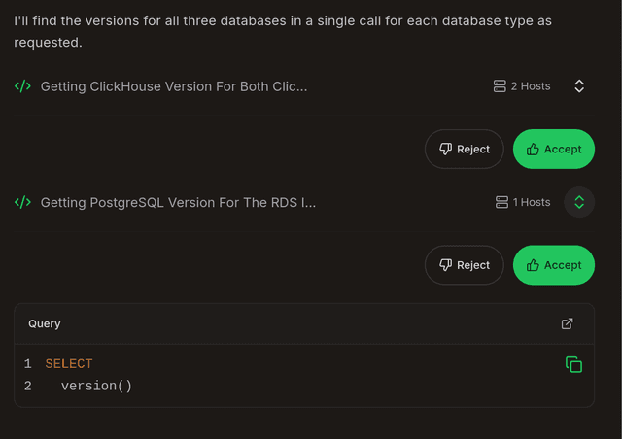Click thumbs-down icon in the ClickHouse Reject button

pyautogui.click(x=445, y=149)
